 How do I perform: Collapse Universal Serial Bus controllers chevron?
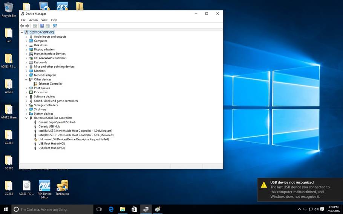(x=26, y=118)
